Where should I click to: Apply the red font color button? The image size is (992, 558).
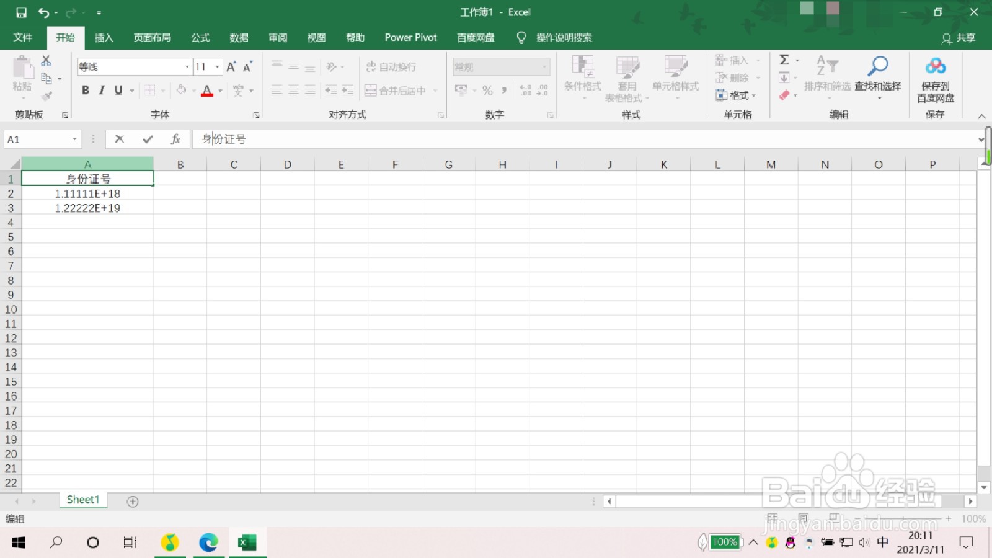point(207,91)
